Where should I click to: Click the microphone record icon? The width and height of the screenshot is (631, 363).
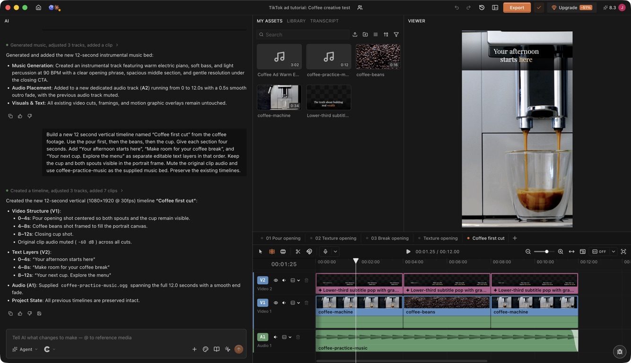click(x=325, y=251)
